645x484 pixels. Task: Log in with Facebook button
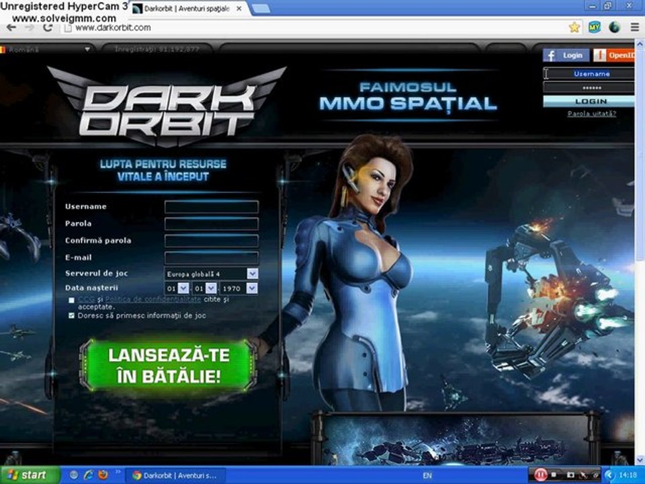coord(566,55)
